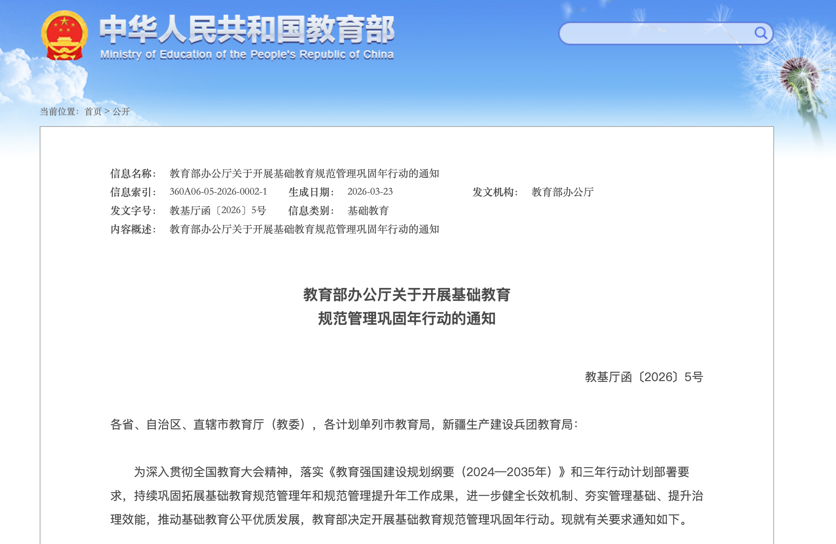Select the 生成日期 value 2026-03-23
Screen dimensions: 836x544
click(371, 192)
